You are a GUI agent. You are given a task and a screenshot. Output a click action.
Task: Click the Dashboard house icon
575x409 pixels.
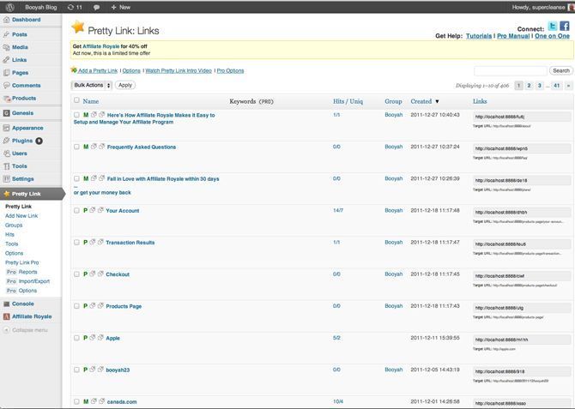(6, 20)
